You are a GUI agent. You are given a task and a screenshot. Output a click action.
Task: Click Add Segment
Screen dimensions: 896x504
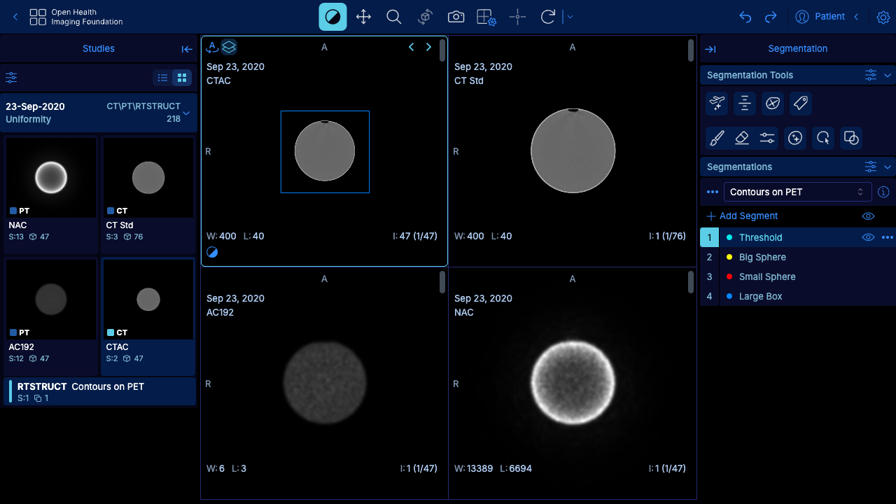pos(742,216)
